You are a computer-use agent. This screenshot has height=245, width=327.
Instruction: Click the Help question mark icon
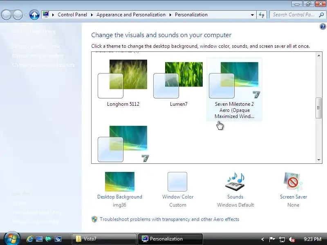tap(323, 27)
